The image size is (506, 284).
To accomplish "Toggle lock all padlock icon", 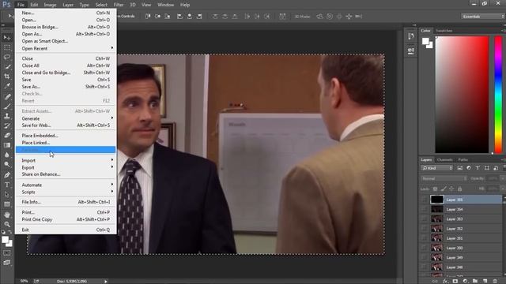I will click(460, 189).
